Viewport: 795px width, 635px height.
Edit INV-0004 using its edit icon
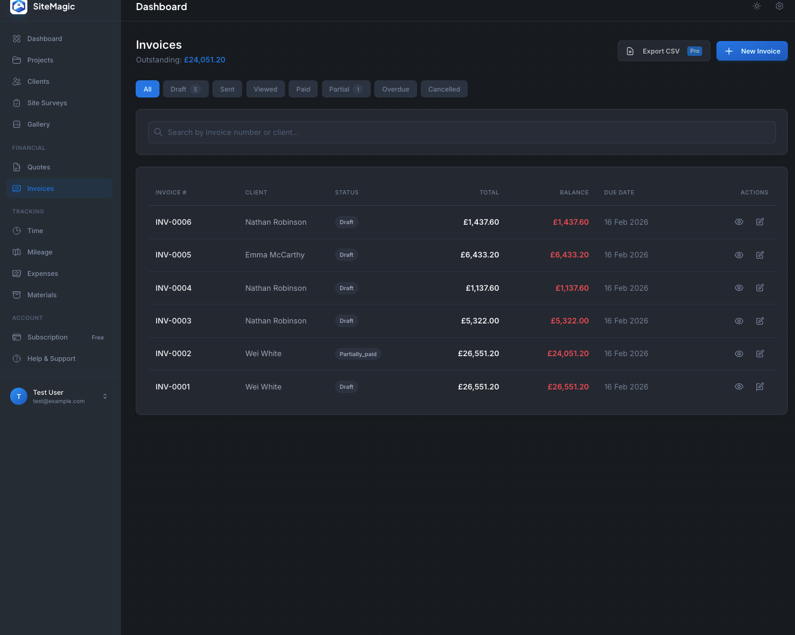(x=760, y=288)
